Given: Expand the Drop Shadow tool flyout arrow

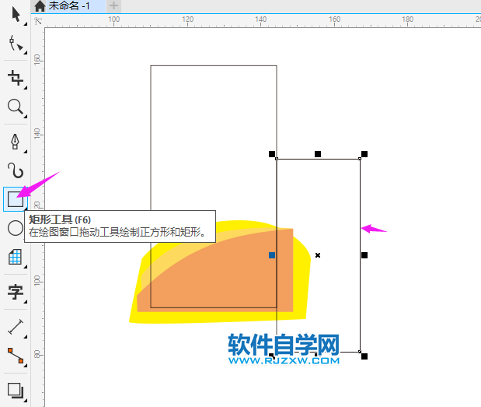Looking at the screenshot, I should (26, 401).
